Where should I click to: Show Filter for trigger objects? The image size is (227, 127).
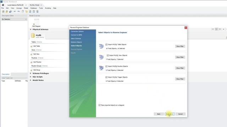coord(180,79)
